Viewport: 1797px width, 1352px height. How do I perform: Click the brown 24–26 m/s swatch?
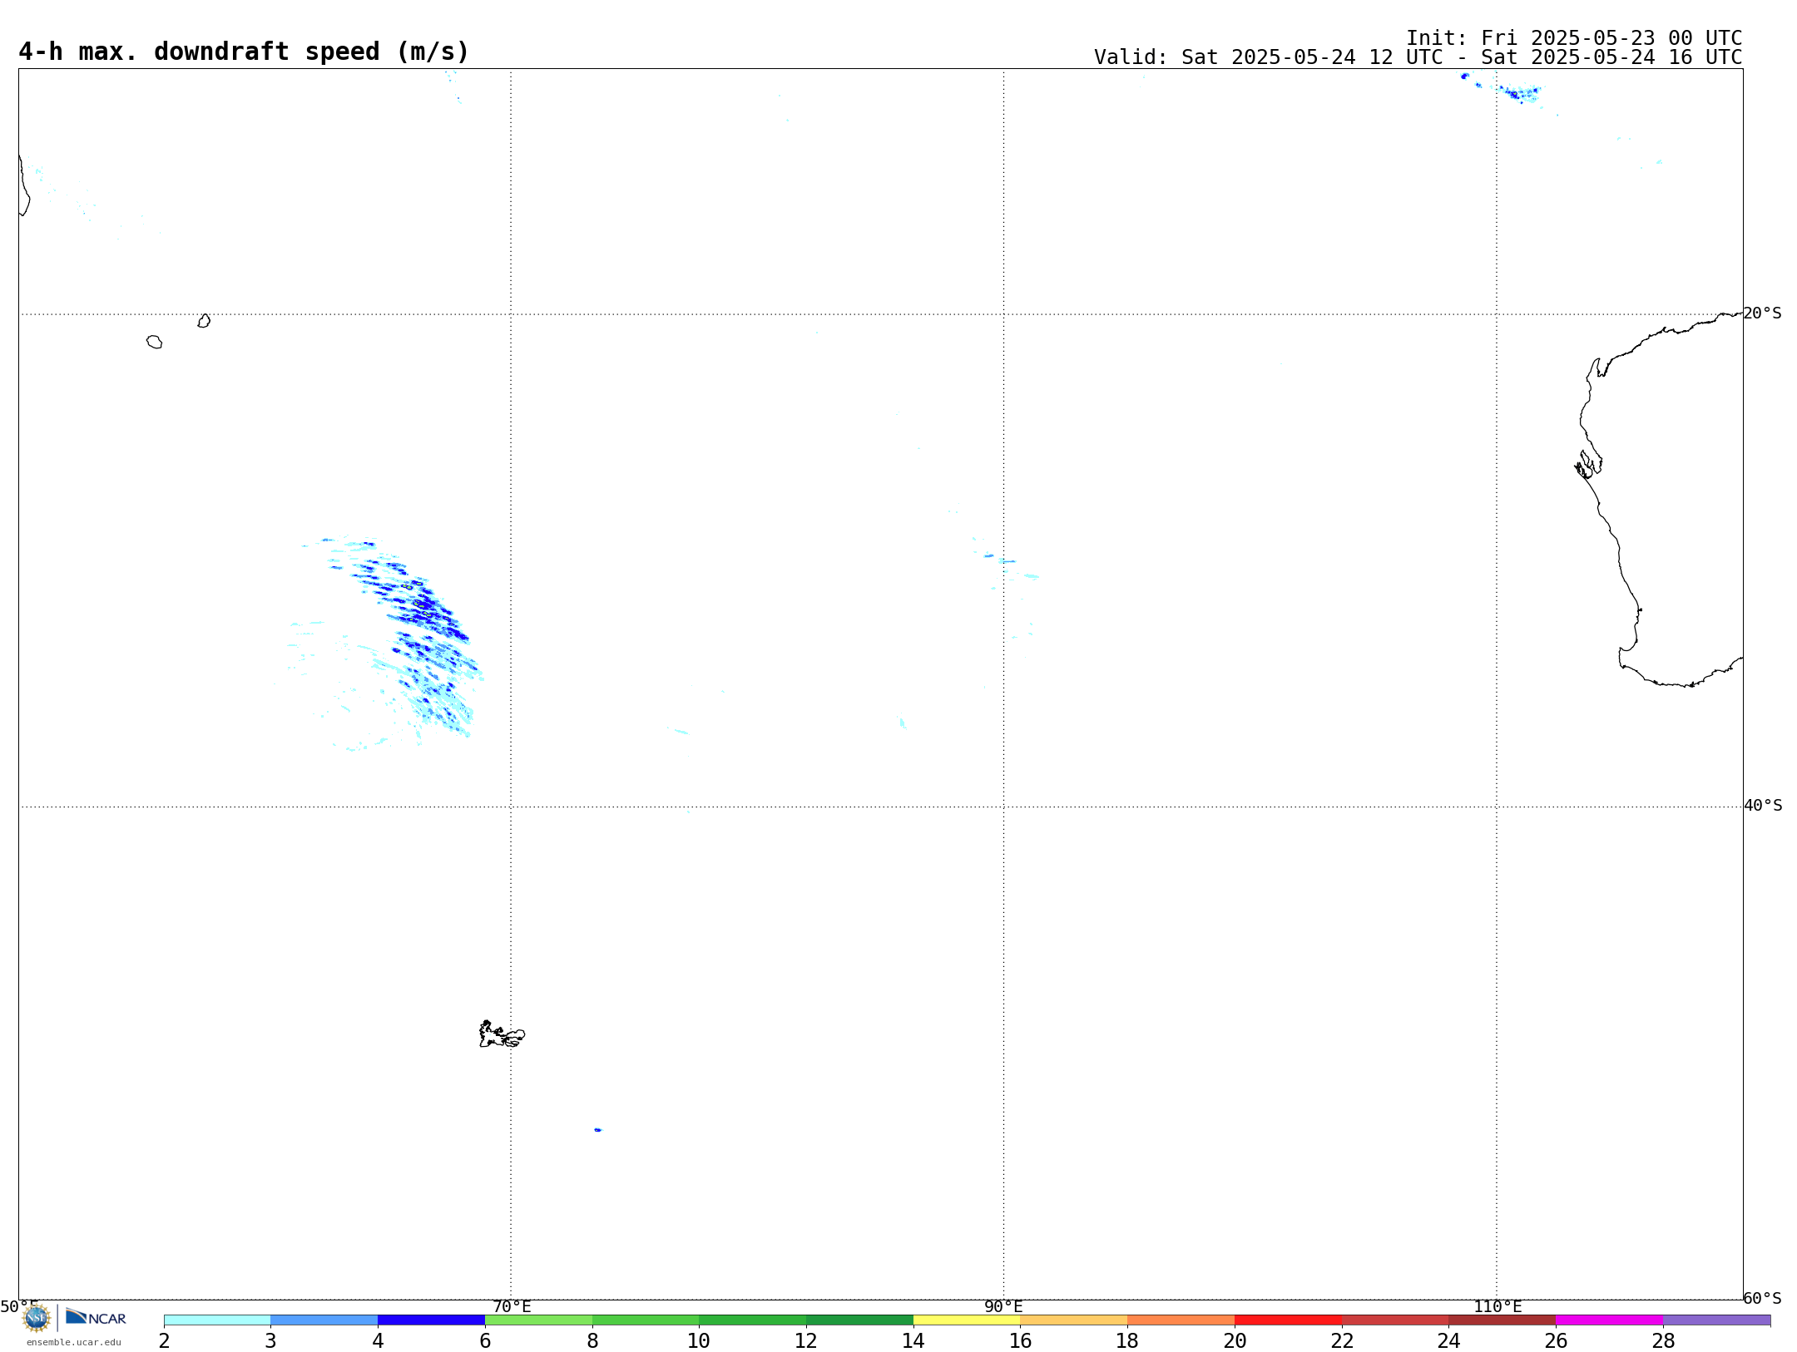(1502, 1320)
